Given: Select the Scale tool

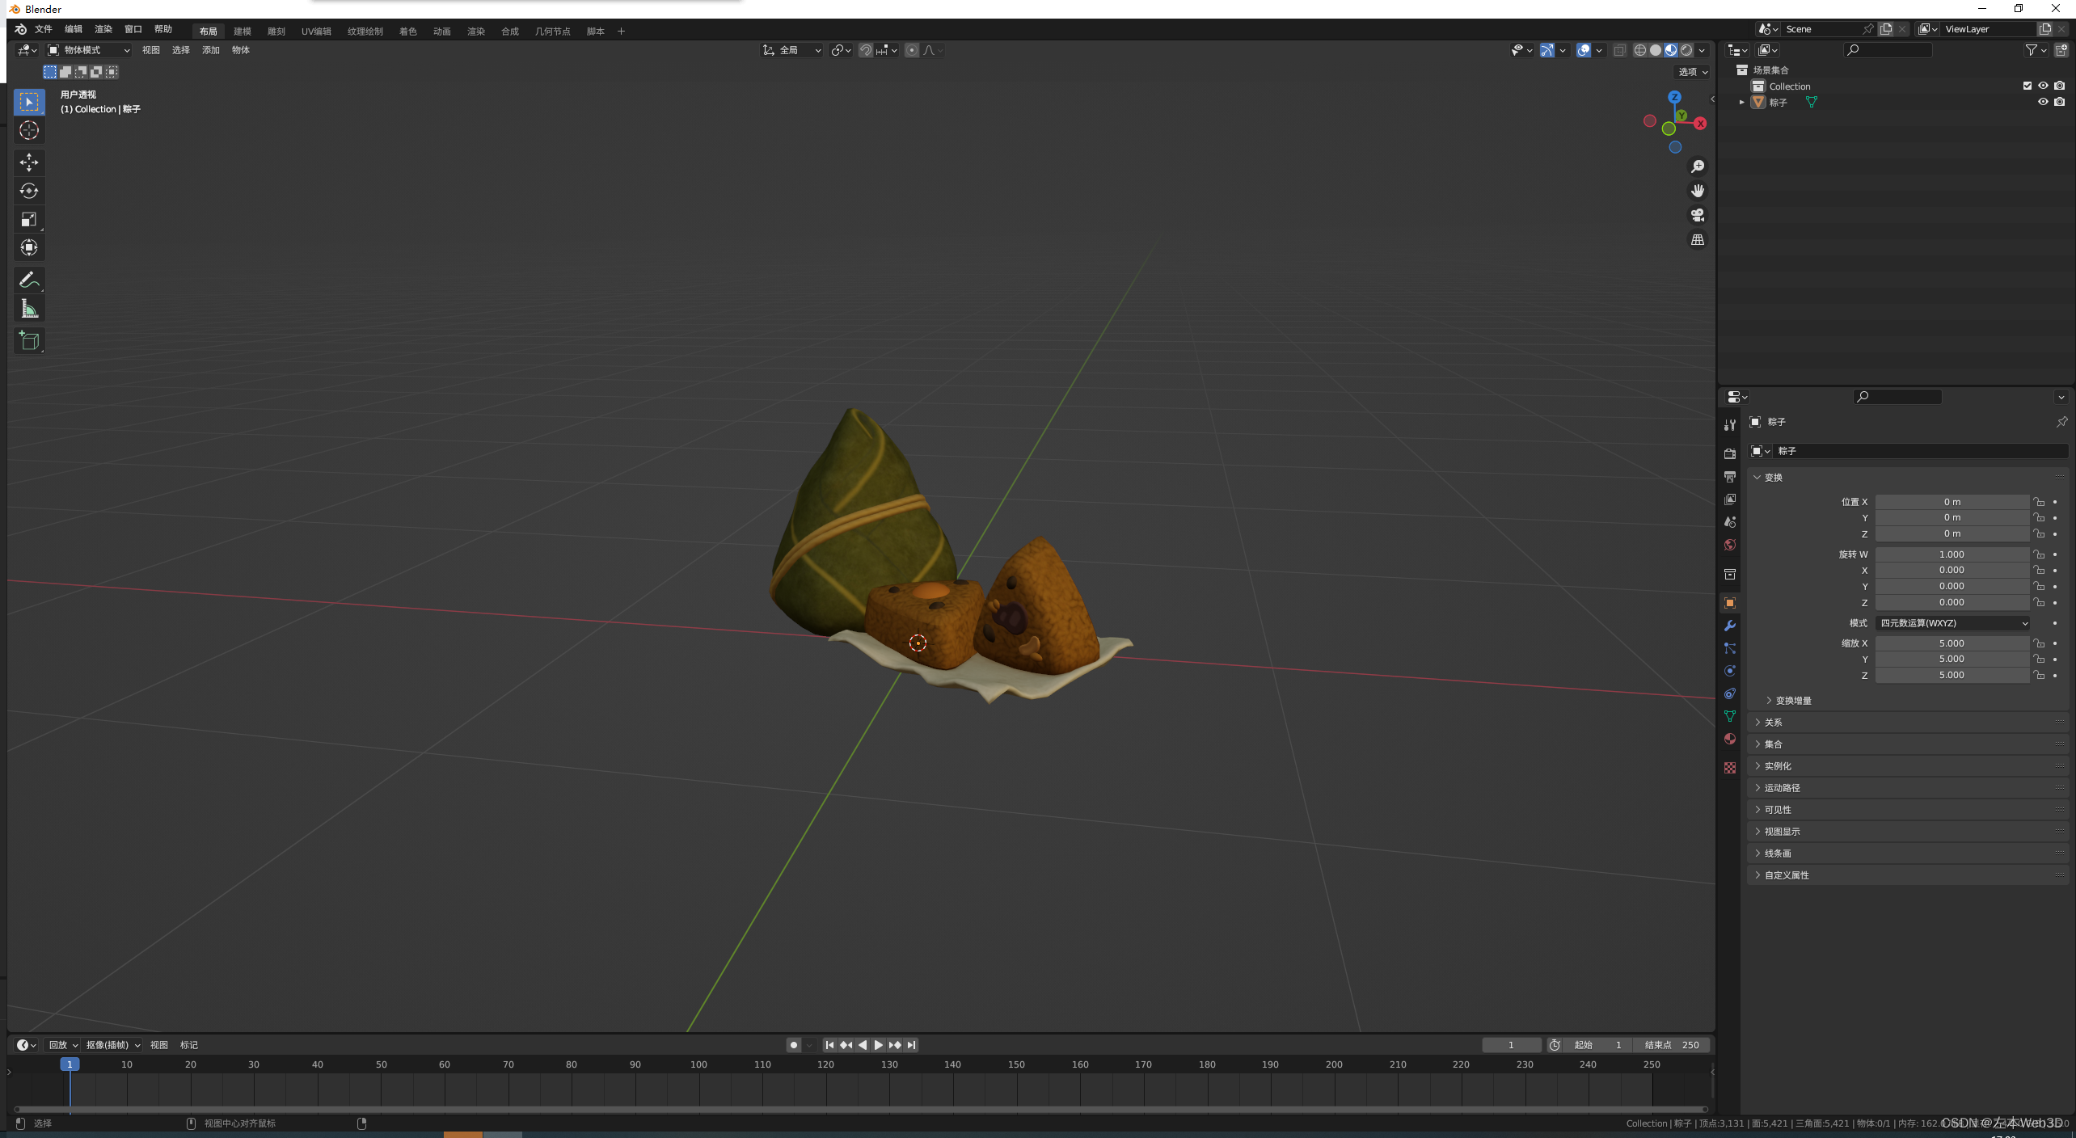Looking at the screenshot, I should [x=29, y=220].
